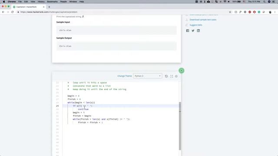
Task: Click Suggest Edits link
Action: (x=196, y=25)
